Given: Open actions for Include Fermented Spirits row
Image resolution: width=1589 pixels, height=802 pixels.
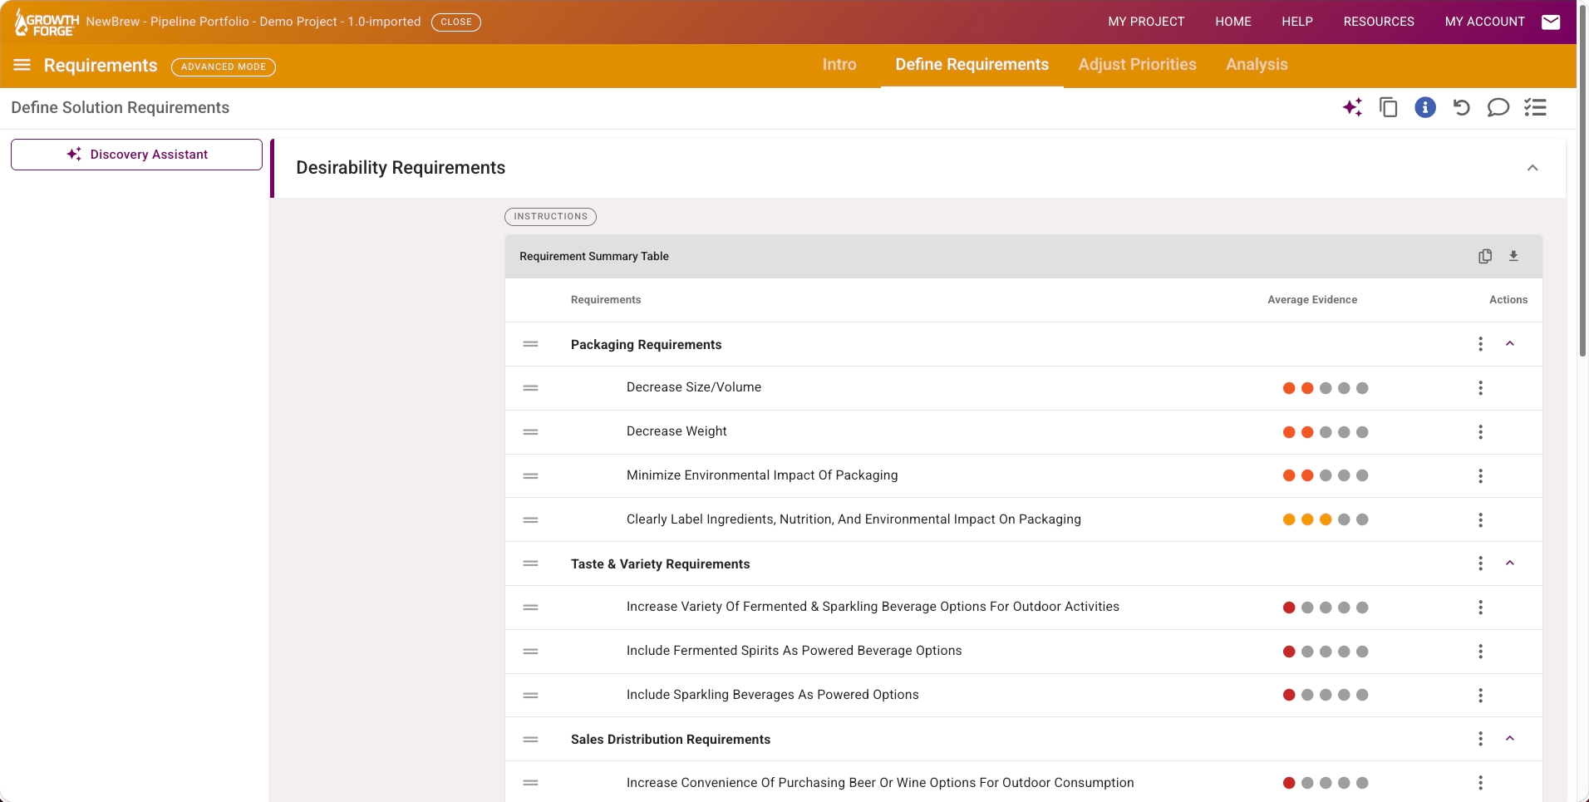Looking at the screenshot, I should 1480,652.
